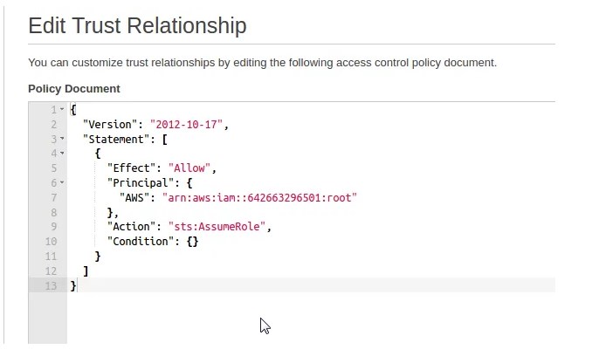Collapse the Statement array at line 3
Screen dimensions: 606x356
[62, 139]
